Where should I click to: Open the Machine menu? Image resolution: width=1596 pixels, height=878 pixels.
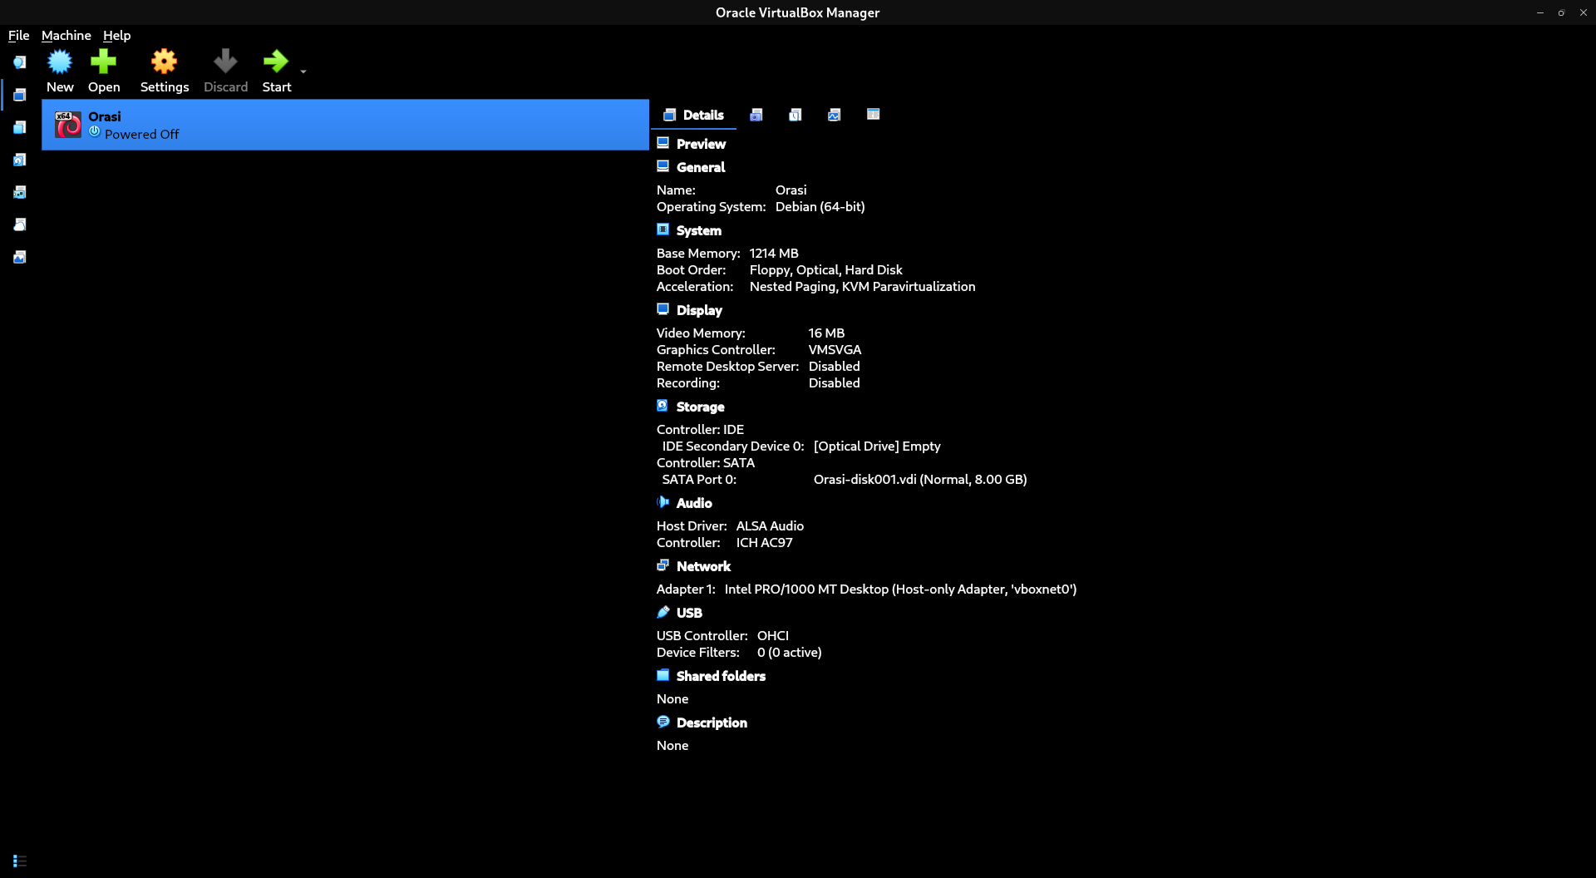click(66, 36)
